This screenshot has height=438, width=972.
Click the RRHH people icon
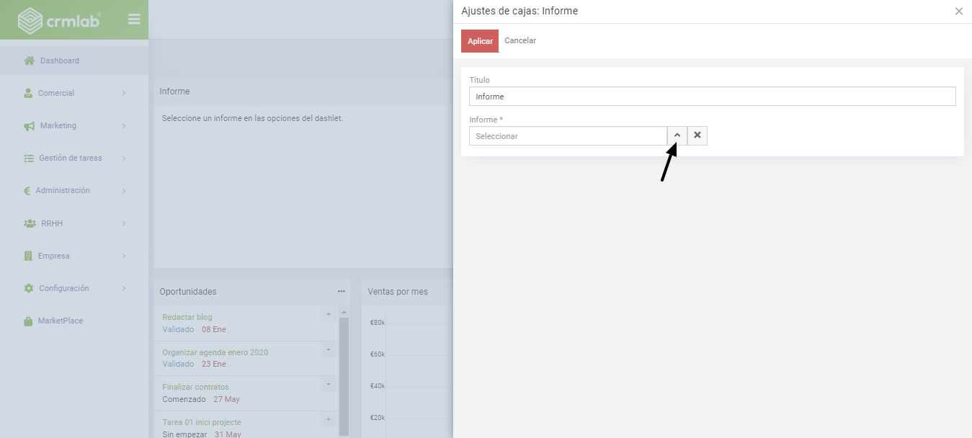[x=30, y=223]
